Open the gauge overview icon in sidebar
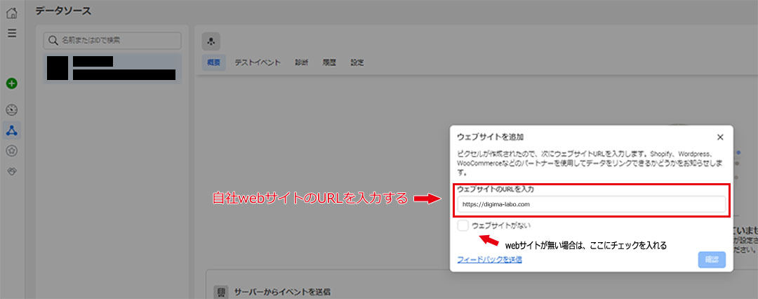 tap(12, 109)
